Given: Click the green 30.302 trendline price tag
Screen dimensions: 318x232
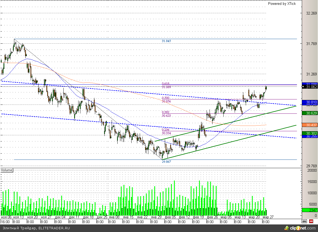Looking at the screenshot, I should pyautogui.click(x=310, y=133).
